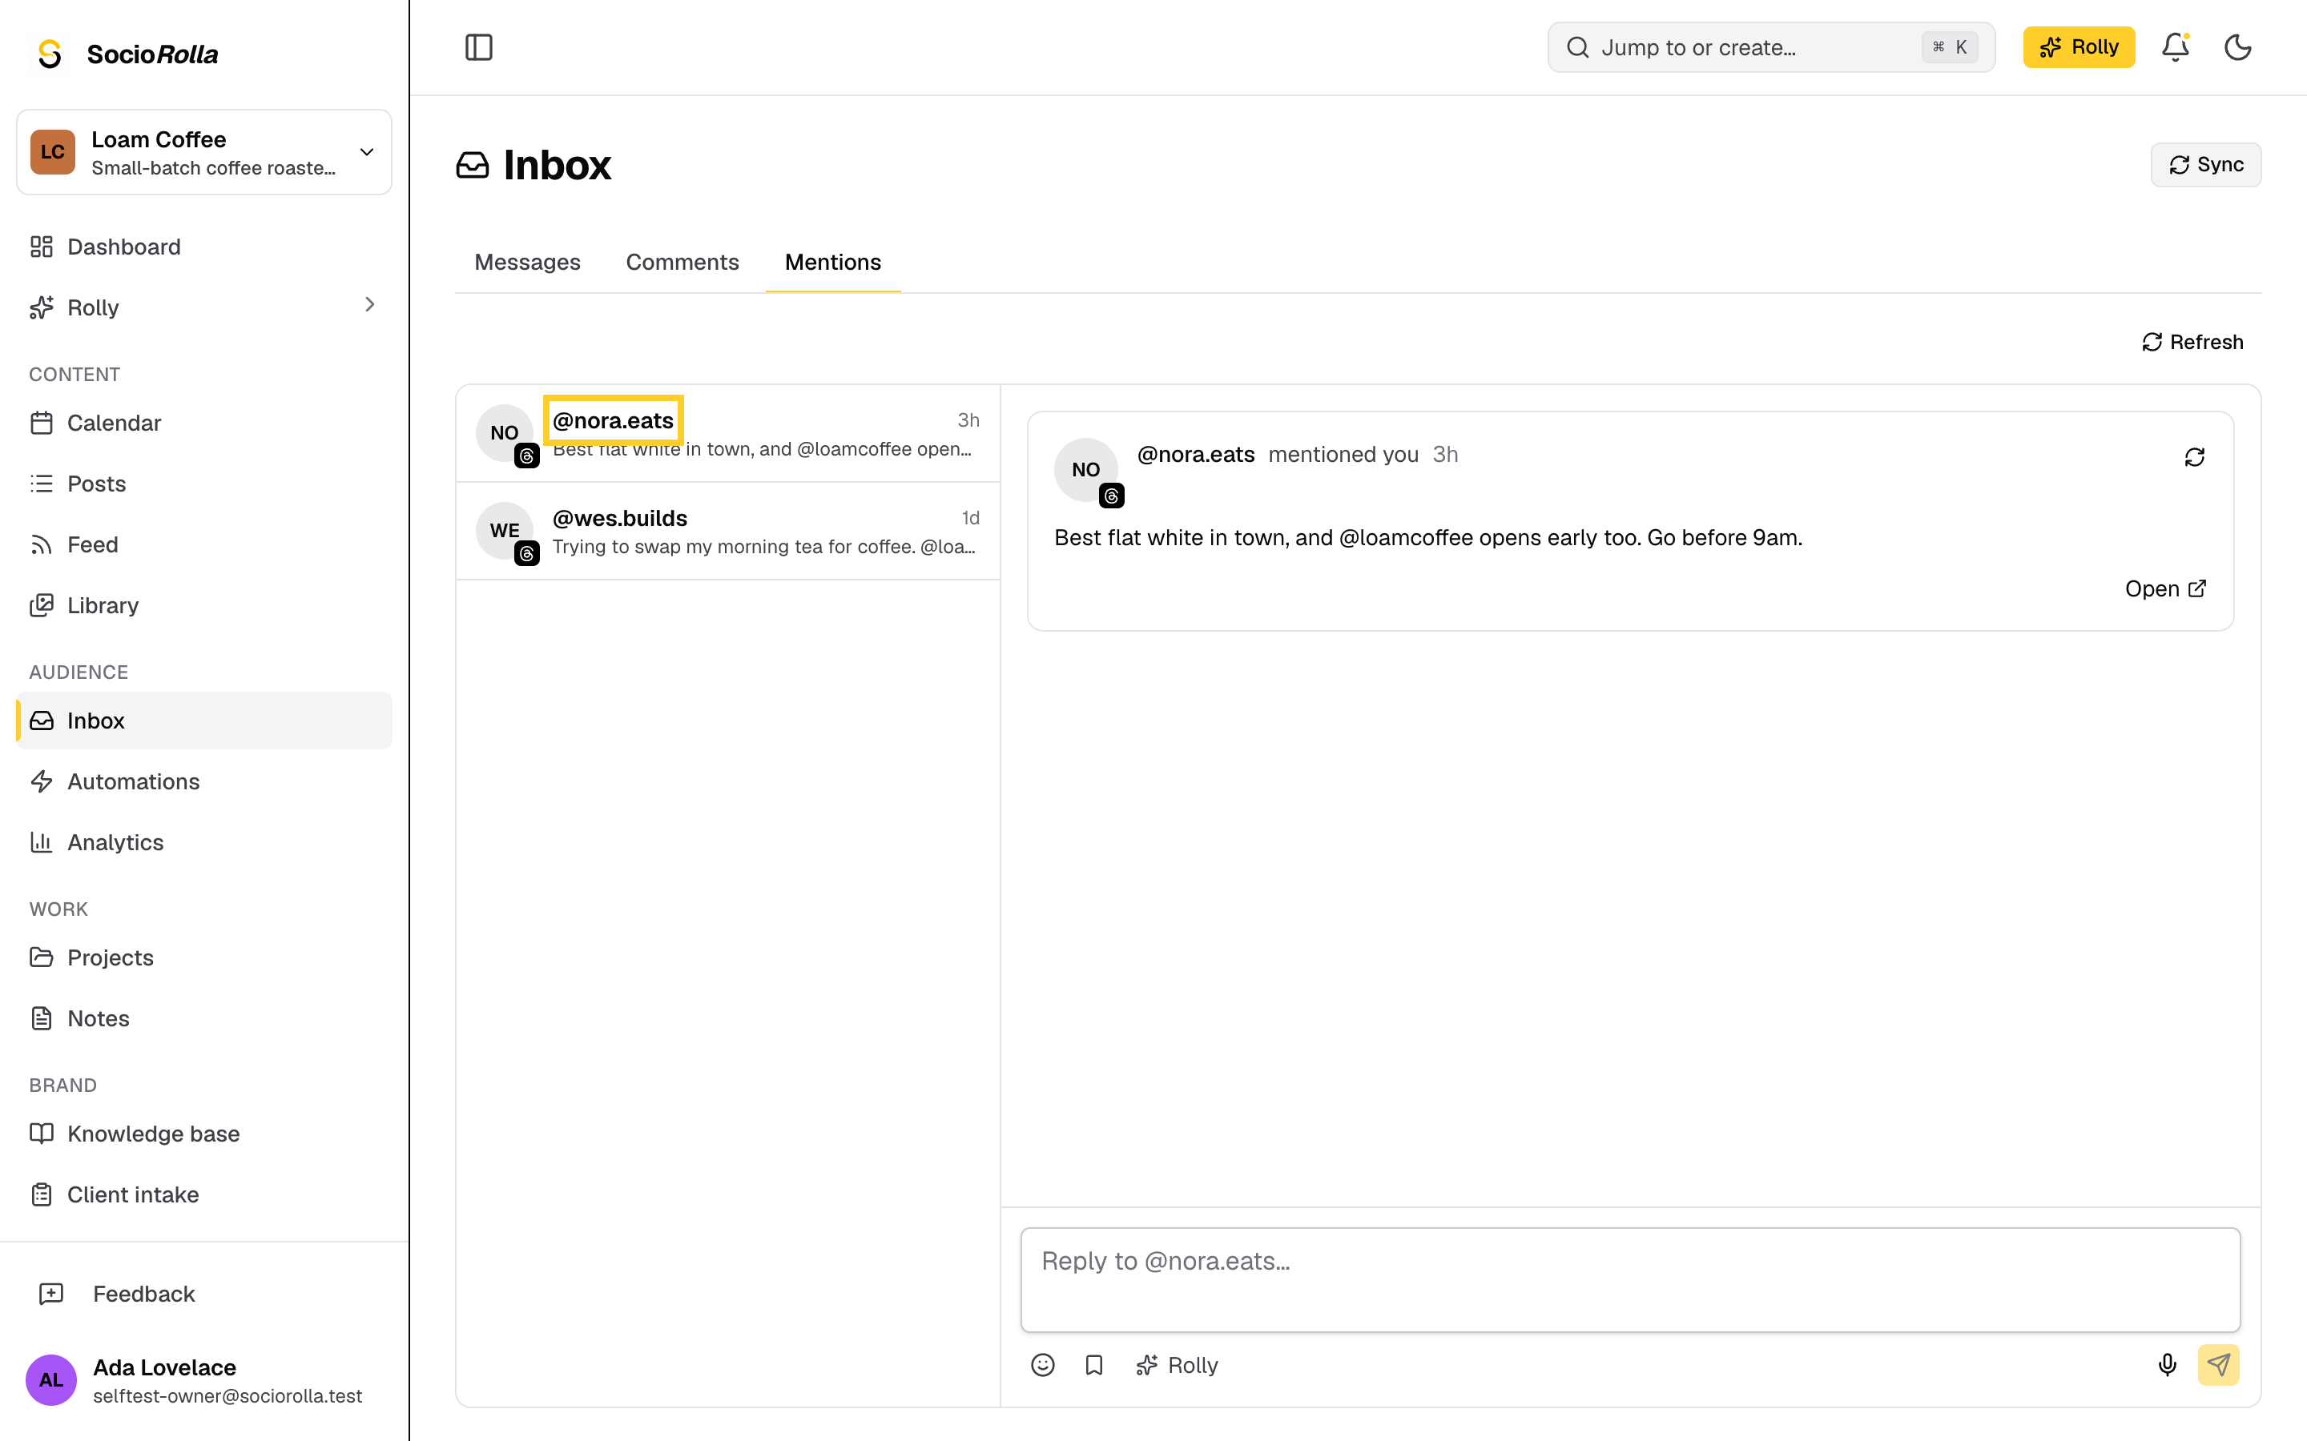Image resolution: width=2307 pixels, height=1441 pixels.
Task: Open the mention externally via Open link
Action: click(x=2166, y=589)
